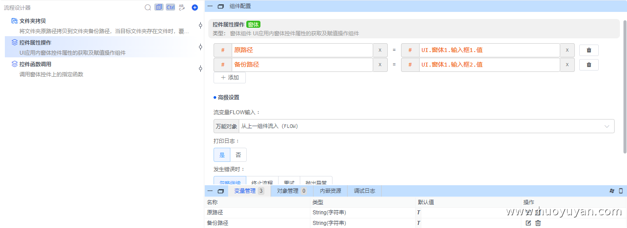Click the green 窗体 badge
This screenshot has height=228, width=627.
coord(253,25)
